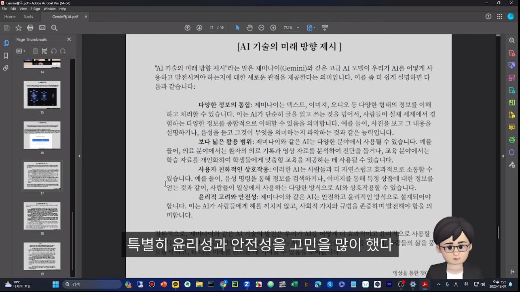Screen dimensions: 520x292
Task: Open the More Tools wrench icon
Action: (x=512, y=165)
